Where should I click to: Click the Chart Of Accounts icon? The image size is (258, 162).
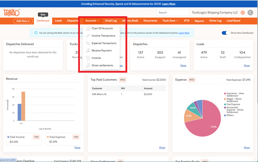[x=88, y=28]
